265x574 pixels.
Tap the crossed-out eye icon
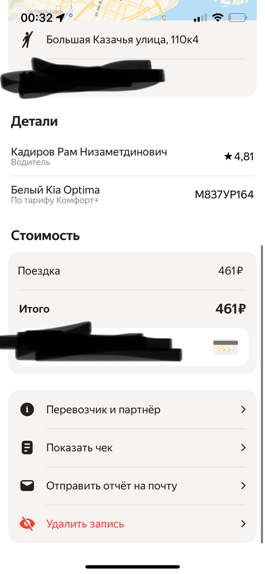(27, 524)
